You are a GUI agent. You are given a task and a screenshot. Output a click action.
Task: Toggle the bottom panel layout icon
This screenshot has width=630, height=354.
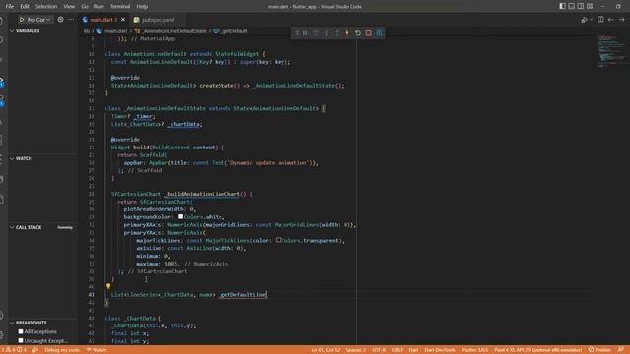point(571,6)
